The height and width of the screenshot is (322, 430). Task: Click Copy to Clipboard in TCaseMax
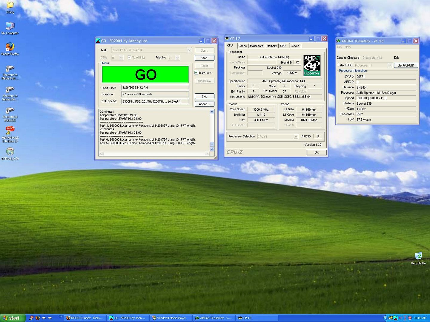tap(348, 58)
